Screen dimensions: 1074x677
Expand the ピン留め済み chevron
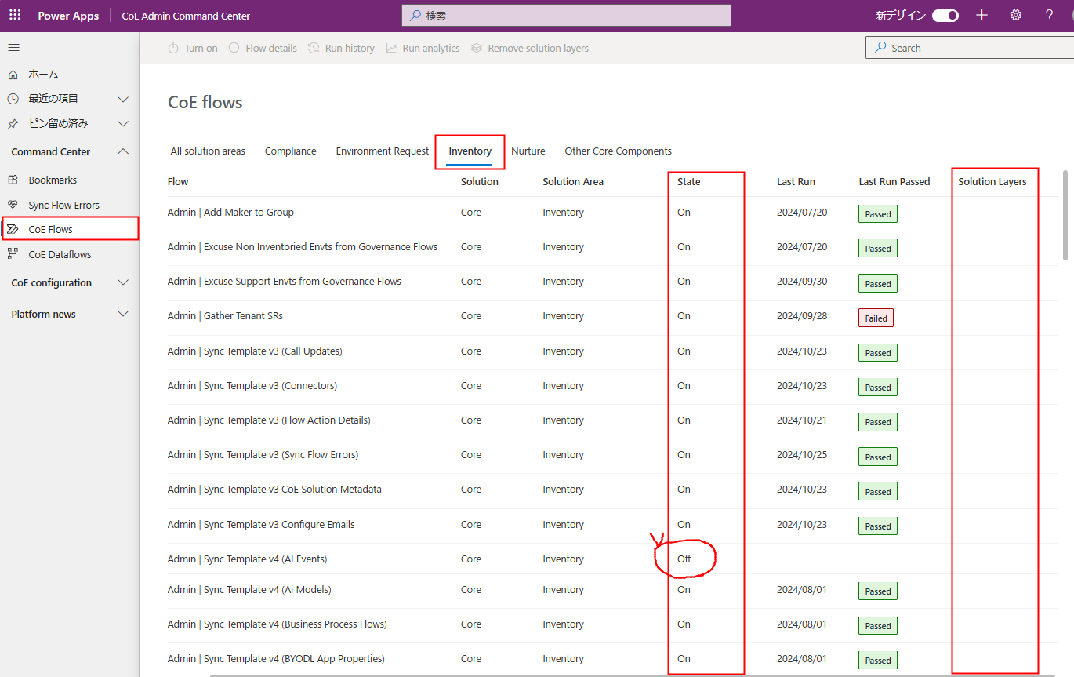pyautogui.click(x=123, y=124)
